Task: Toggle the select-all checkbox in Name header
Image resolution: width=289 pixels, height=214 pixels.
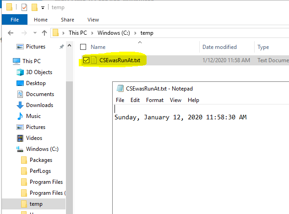Action: 83,47
